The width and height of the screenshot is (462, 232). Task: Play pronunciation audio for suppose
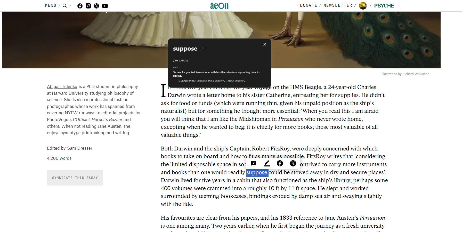203,48
